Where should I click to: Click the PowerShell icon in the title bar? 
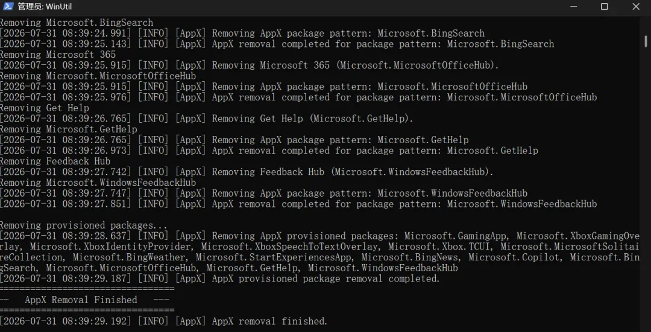[x=8, y=7]
